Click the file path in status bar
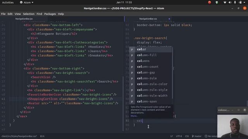The width and height of the screenshot is (248, 139). tap(19, 136)
